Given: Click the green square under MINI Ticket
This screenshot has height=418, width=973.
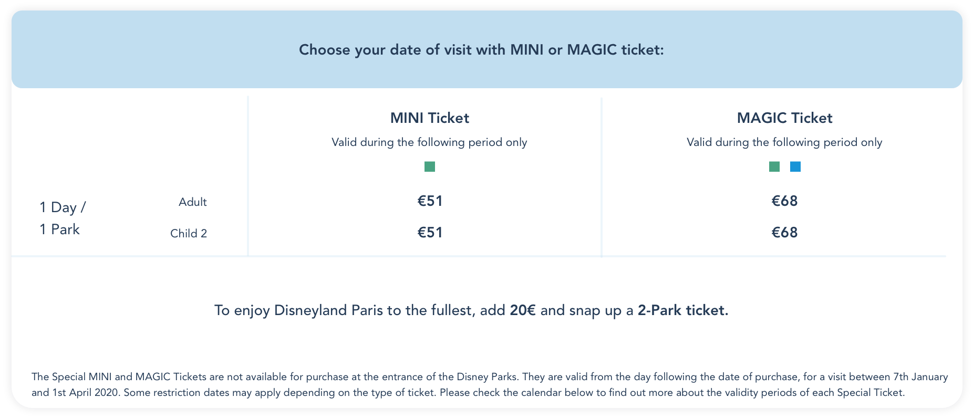Looking at the screenshot, I should [430, 166].
